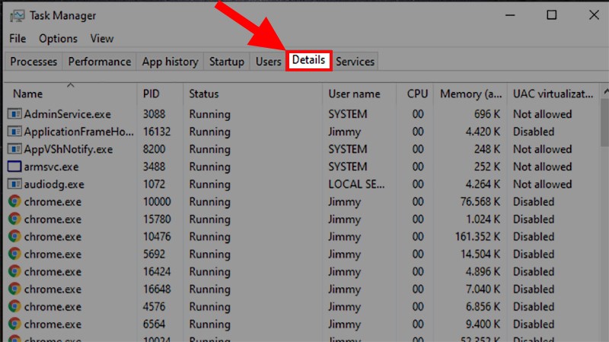This screenshot has height=342, width=609.
Task: Click Chrome icon of PID 16648 row
Action: [x=14, y=289]
